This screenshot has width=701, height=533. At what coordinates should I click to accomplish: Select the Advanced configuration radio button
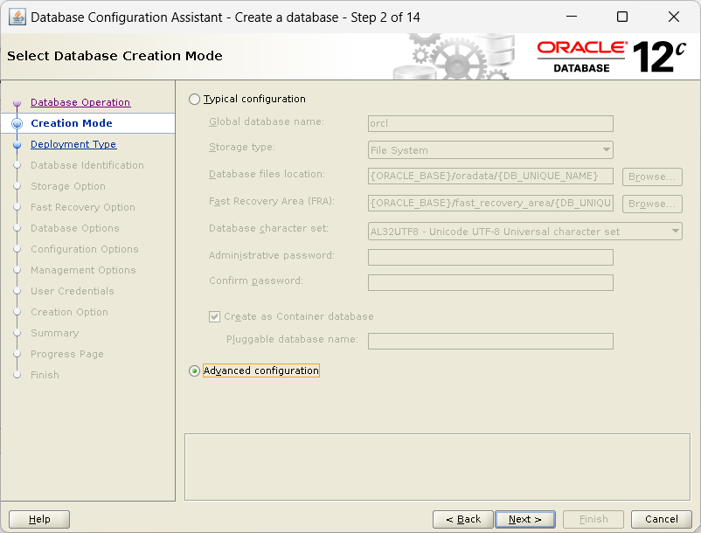pos(194,370)
